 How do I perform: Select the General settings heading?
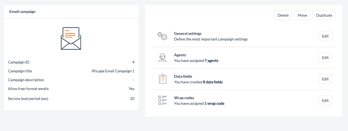(x=188, y=33)
